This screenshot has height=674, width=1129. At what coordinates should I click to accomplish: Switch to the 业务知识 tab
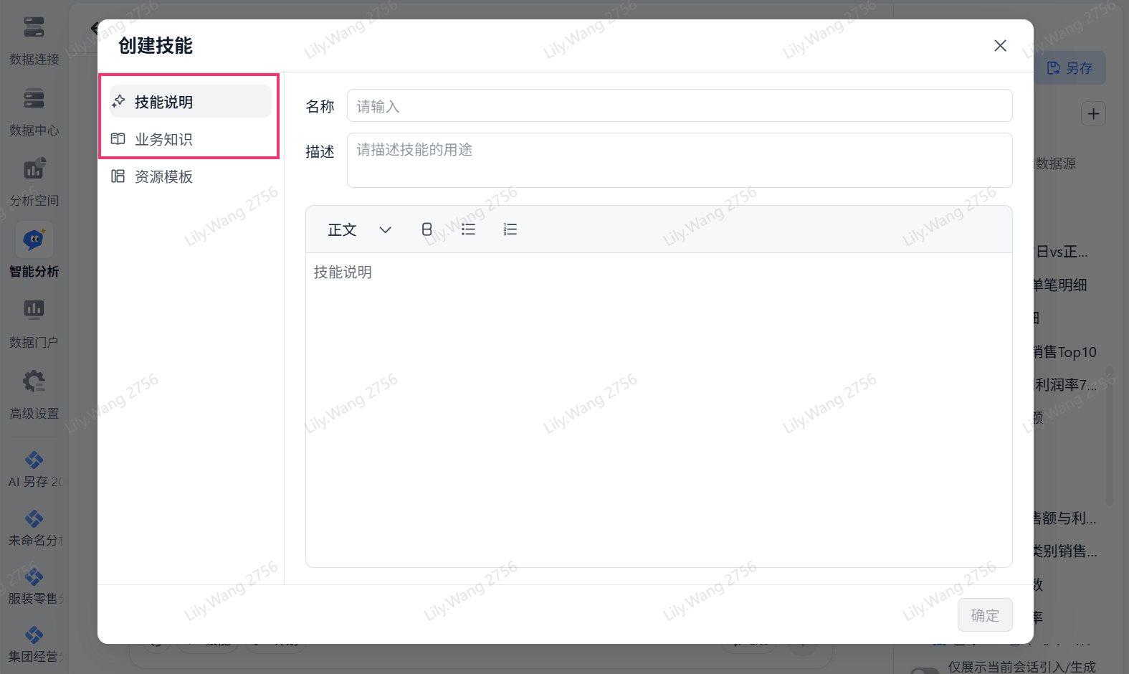click(x=191, y=139)
